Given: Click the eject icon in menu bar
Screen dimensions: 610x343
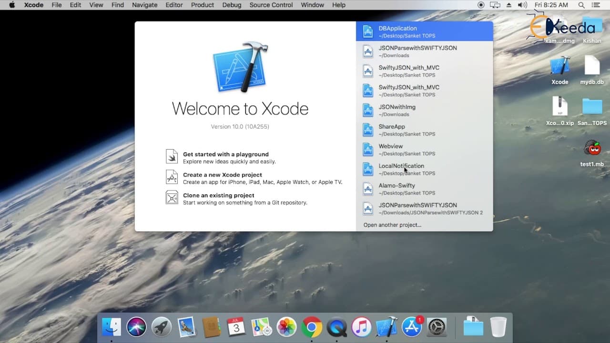Looking at the screenshot, I should click(509, 5).
